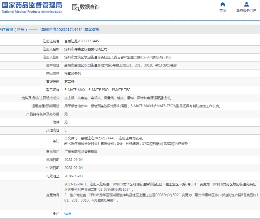This screenshot has width=260, height=219.
Task: Click the 首页 label
Action: click(x=223, y=11)
